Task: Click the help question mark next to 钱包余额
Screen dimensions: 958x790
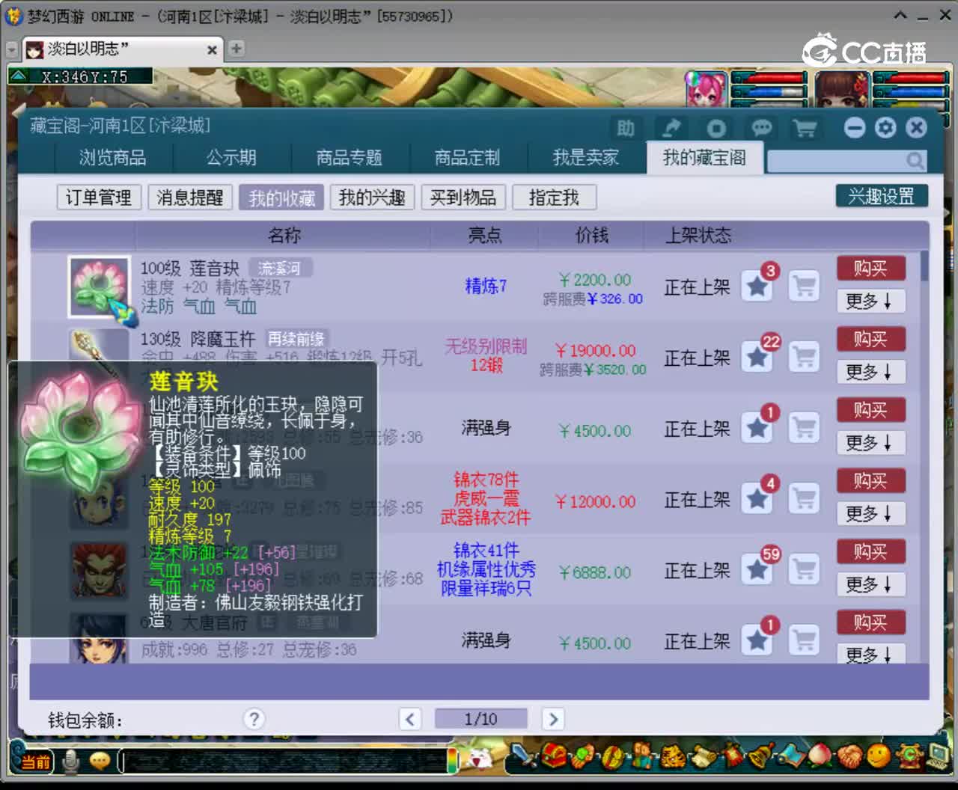Action: (254, 719)
